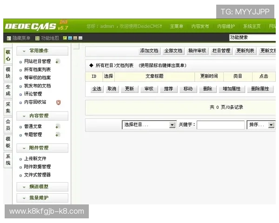The width and height of the screenshot is (279, 223).
Task: Click the red shield icon next to 内容回收站
Action: tap(59, 102)
